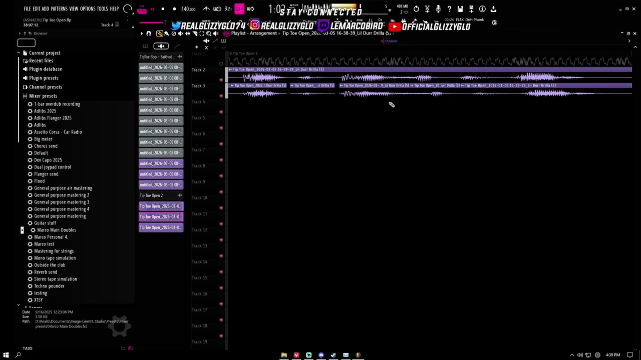The image size is (641, 360).
Task: Select the Marco Main Doubles preset
Action: pos(56,230)
